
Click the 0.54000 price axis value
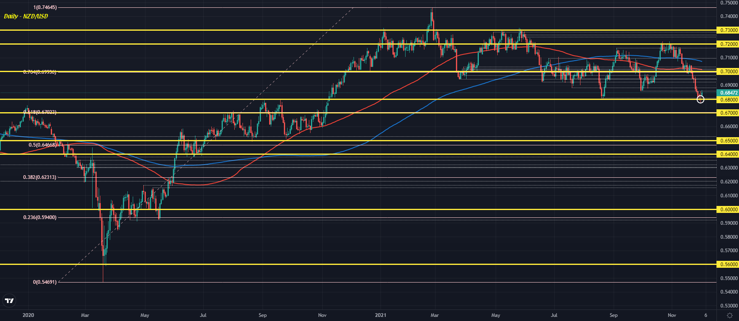click(729, 292)
